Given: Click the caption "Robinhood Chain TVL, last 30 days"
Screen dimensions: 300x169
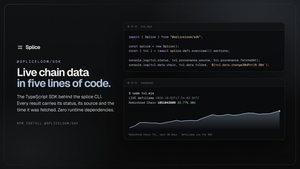Looking at the screenshot, I should 153,135.
